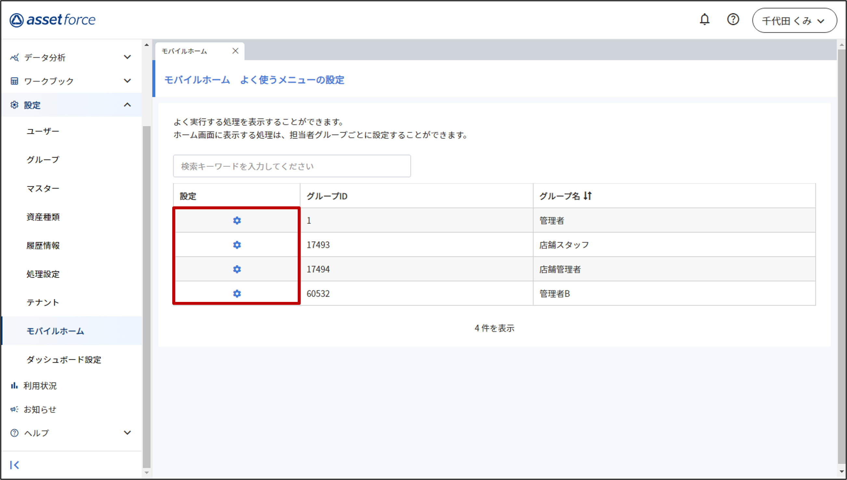Close the モバイルホーム tab
847x480 pixels.
pos(235,51)
